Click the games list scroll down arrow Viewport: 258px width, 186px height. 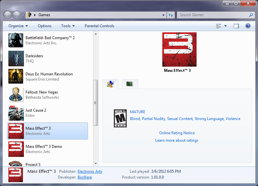(96, 163)
